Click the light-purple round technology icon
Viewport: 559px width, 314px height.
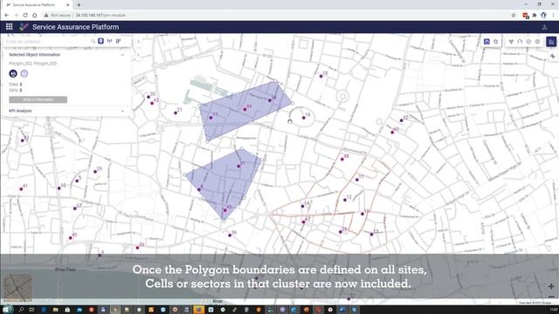tap(24, 73)
